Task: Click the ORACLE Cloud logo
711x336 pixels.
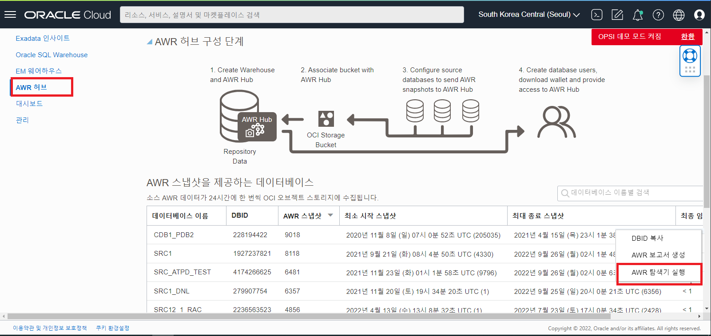Action: [x=68, y=15]
